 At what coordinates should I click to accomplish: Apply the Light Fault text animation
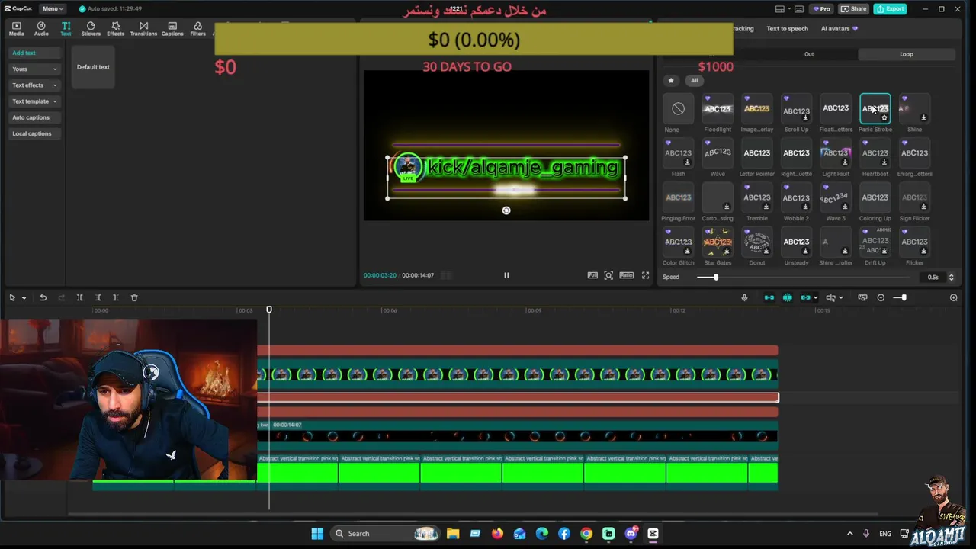tap(836, 153)
